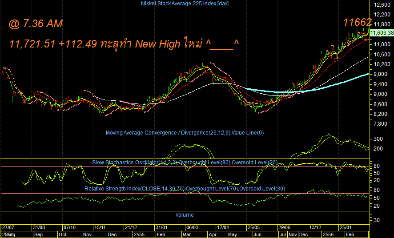
Task: Click the 300 label on the MACD axis
Action: click(378, 139)
